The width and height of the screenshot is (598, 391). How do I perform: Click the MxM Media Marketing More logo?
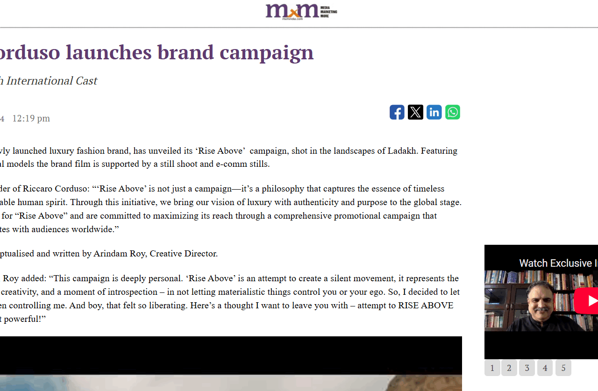point(301,11)
